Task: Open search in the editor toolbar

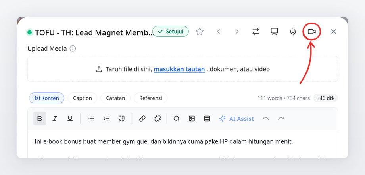Action: coord(177,119)
